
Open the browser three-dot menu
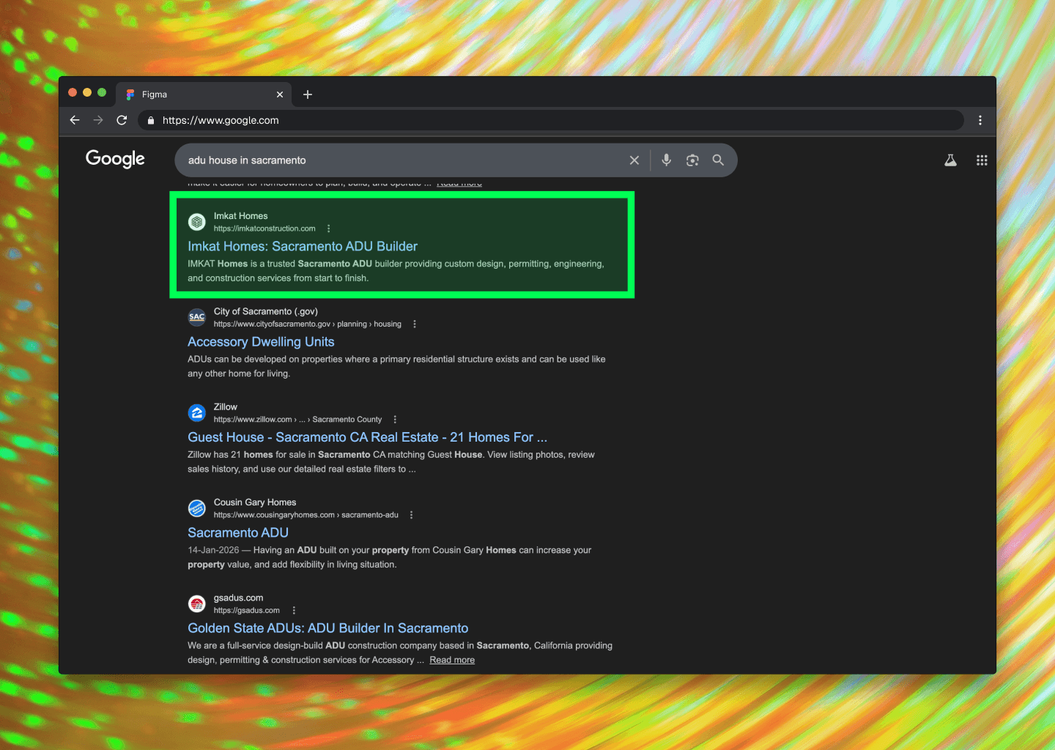[x=980, y=120]
